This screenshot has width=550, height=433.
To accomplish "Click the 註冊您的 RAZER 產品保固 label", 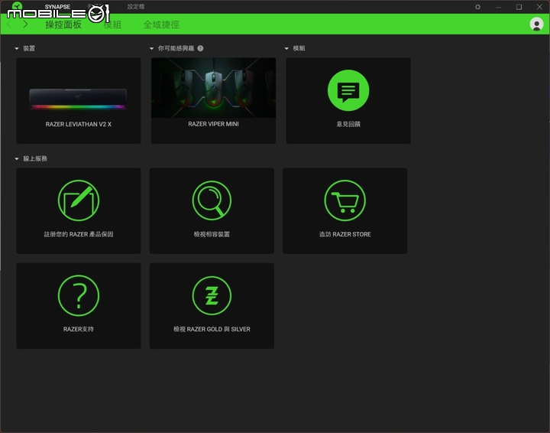I will click(x=79, y=234).
